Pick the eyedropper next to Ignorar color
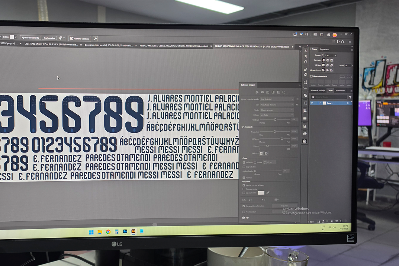399x266 pixels. click(268, 193)
